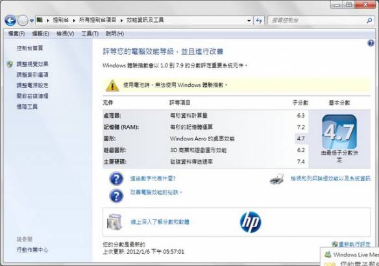The height and width of the screenshot is (266, 379).
Task: Expand address bar history dropdown
Action: click(x=249, y=21)
